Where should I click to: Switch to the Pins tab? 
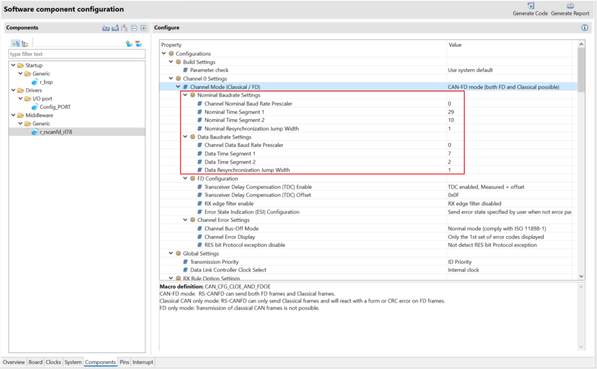124,362
